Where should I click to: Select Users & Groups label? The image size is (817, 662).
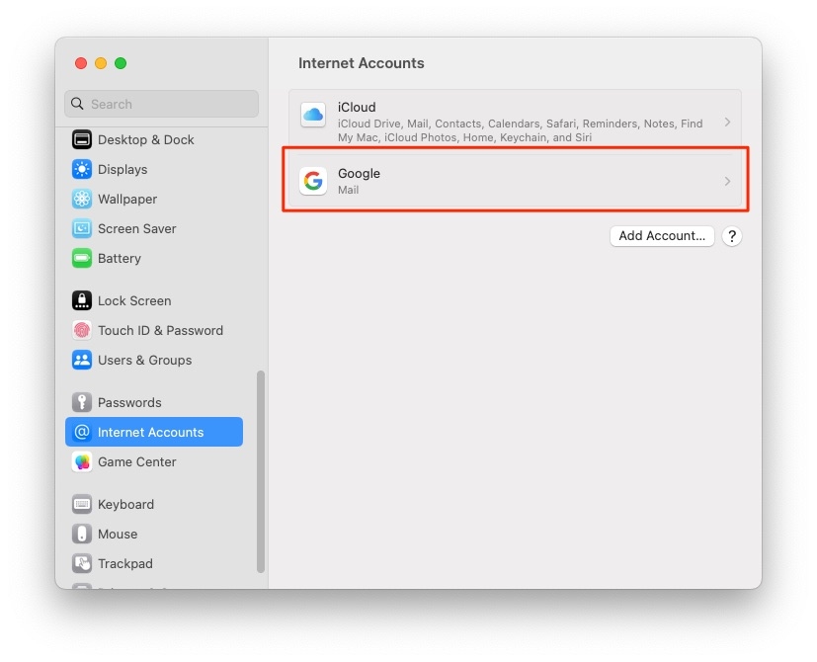[x=145, y=361]
